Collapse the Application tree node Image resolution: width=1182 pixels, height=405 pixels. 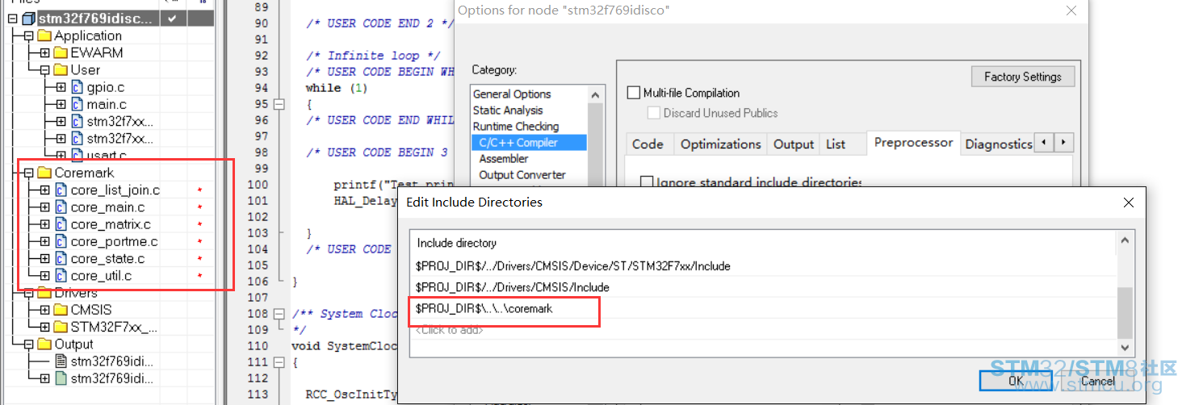point(28,35)
